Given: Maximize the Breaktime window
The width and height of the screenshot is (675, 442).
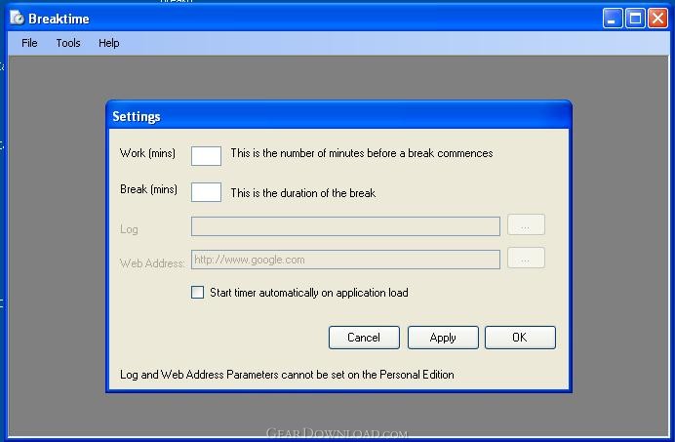Looking at the screenshot, I should 635,19.
